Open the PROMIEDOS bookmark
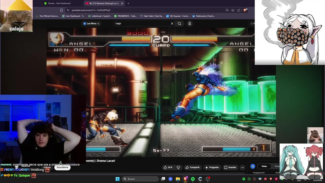 (125, 16)
